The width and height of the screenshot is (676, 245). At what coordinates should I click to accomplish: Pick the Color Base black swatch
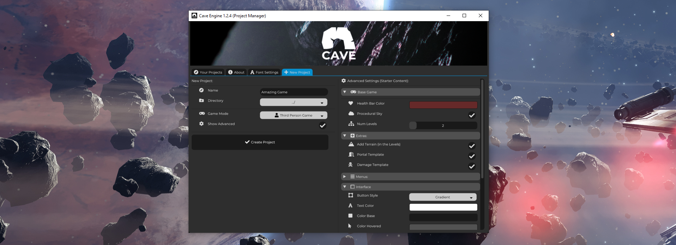click(x=443, y=218)
